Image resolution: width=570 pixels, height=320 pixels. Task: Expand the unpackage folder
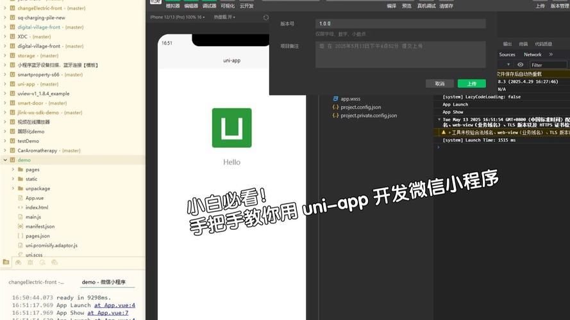coord(13,188)
